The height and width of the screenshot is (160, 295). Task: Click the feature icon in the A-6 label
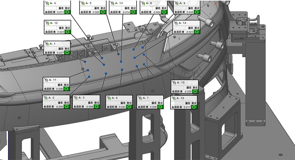pos(109,98)
